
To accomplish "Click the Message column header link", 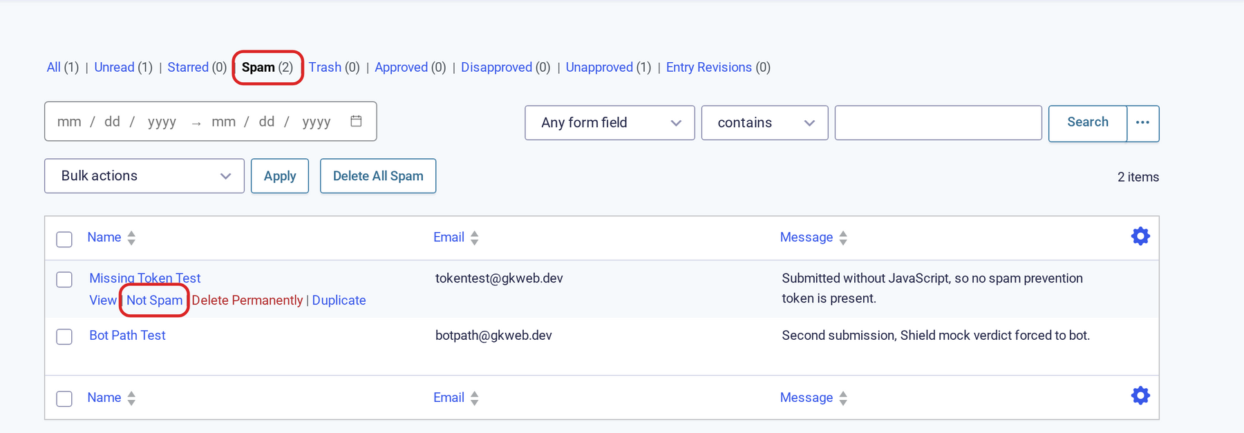I will click(807, 238).
